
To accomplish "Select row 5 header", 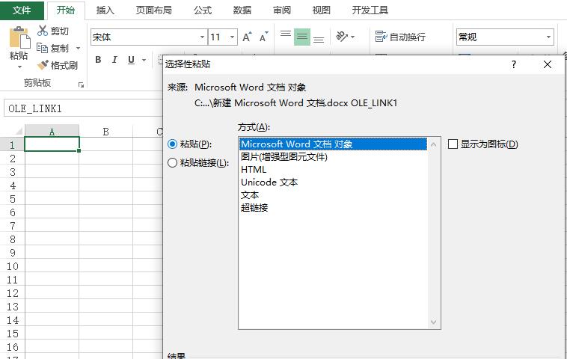I will (12, 198).
